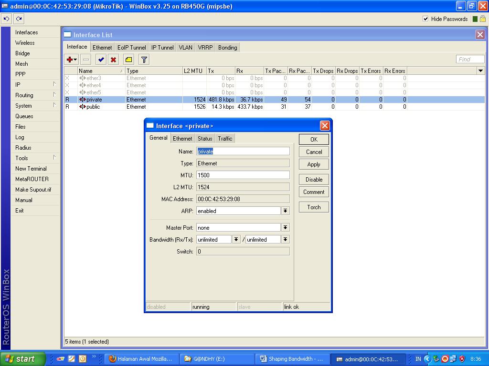Screen dimensions: 489x366
Task: Open MetaROUTER from the sidebar
Action: point(35,179)
